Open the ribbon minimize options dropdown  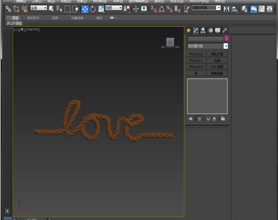(x=113, y=18)
